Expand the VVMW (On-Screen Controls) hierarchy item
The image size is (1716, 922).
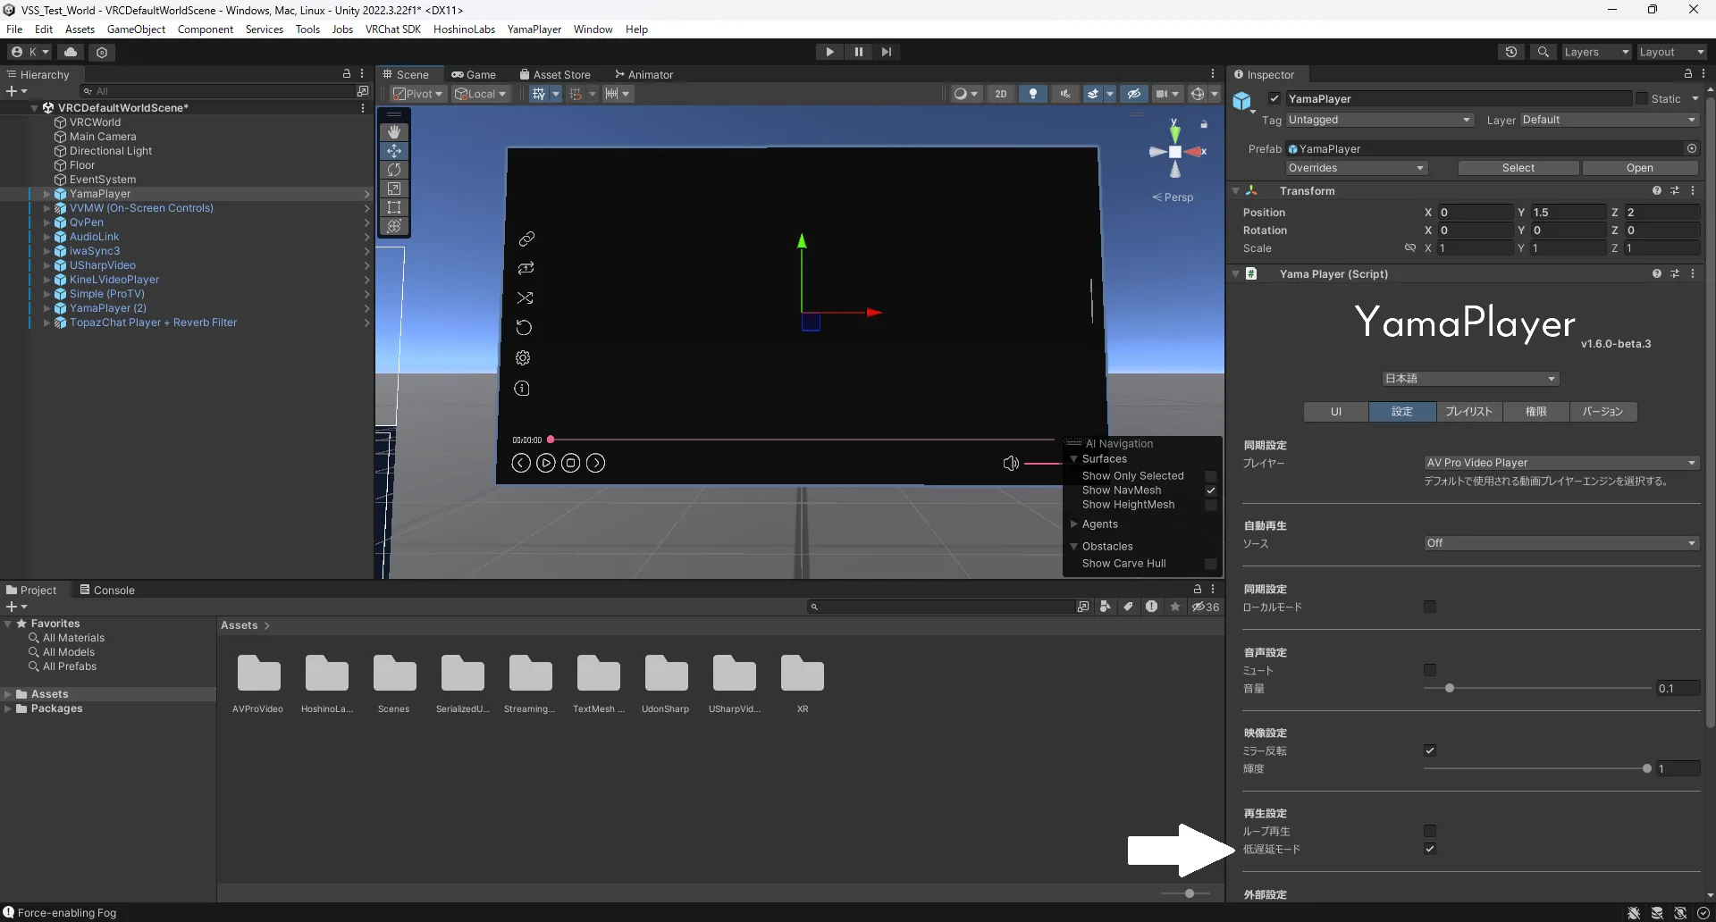pyautogui.click(x=46, y=208)
